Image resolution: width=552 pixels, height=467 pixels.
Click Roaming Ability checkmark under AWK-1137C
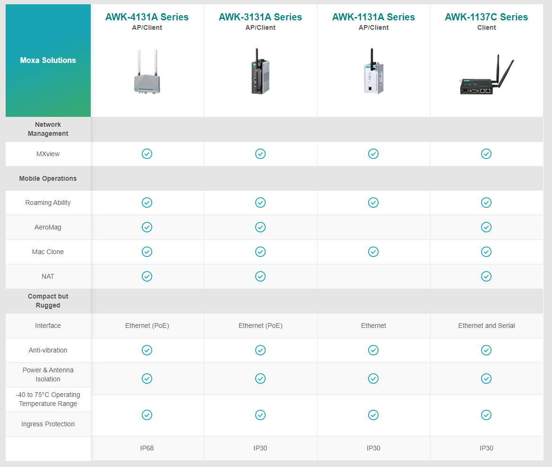(486, 203)
